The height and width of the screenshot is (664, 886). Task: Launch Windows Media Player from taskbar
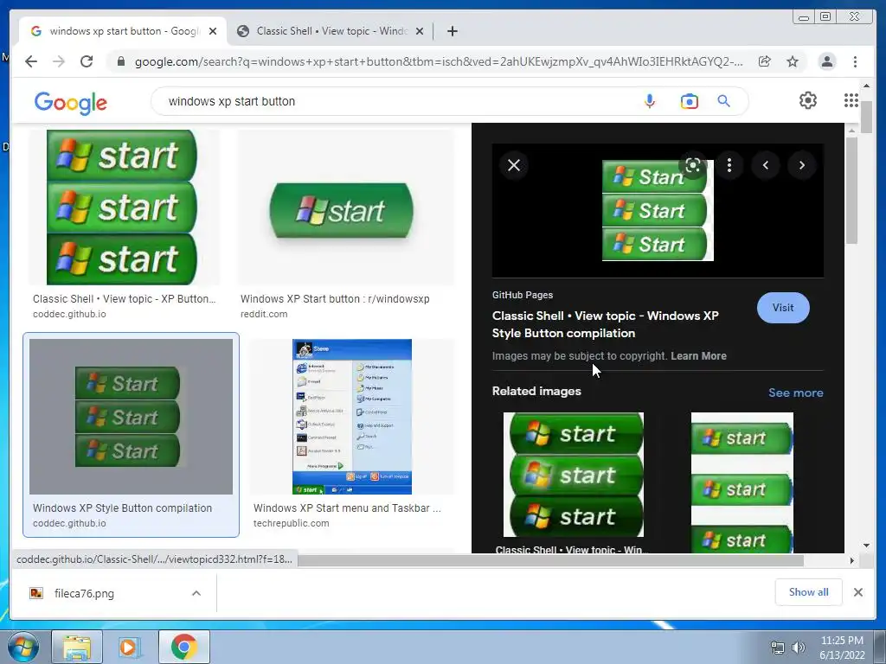(x=130, y=647)
